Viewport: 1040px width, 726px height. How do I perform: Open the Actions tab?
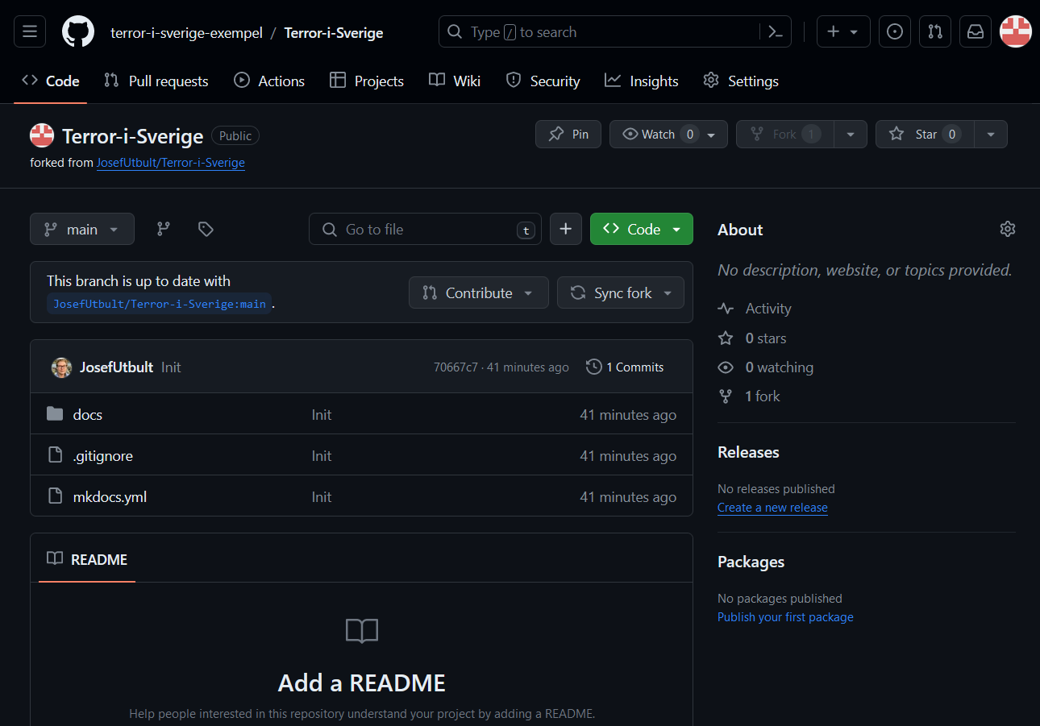click(269, 81)
